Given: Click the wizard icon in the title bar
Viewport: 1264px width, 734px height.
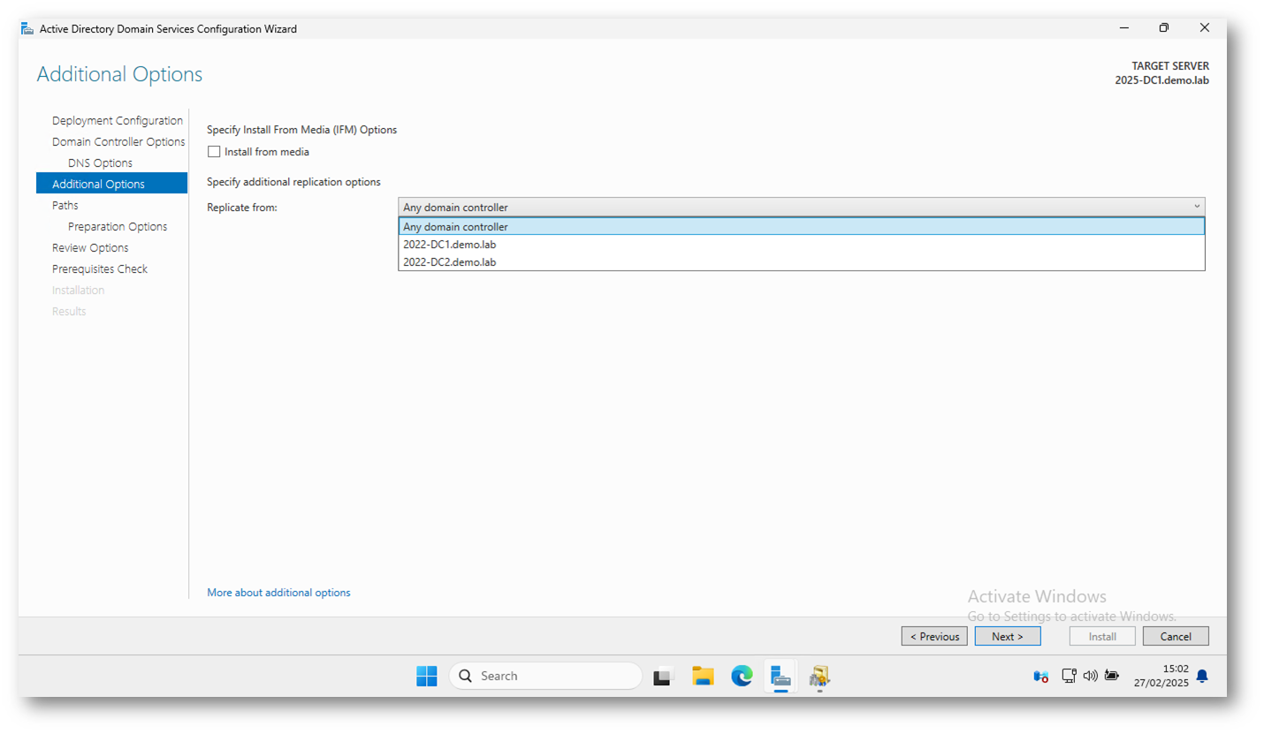Looking at the screenshot, I should 27,28.
